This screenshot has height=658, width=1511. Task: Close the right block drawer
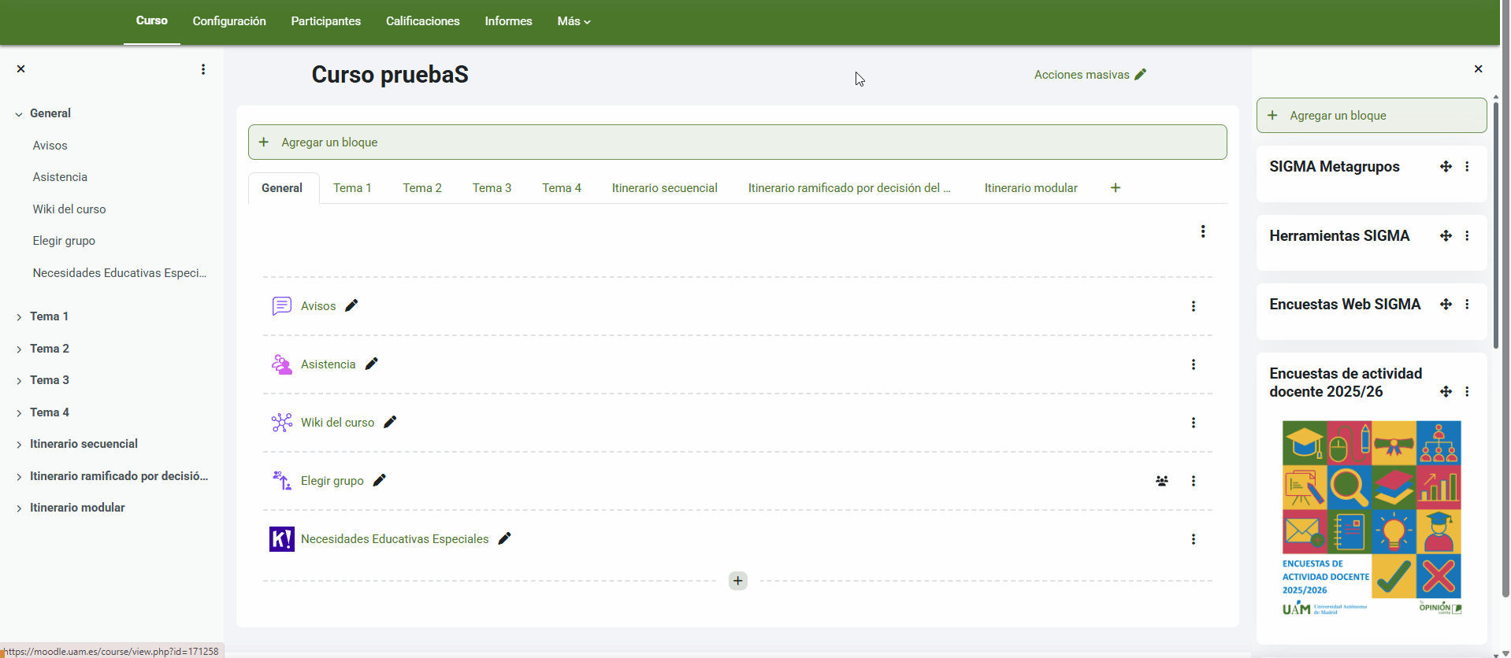[x=1478, y=69]
